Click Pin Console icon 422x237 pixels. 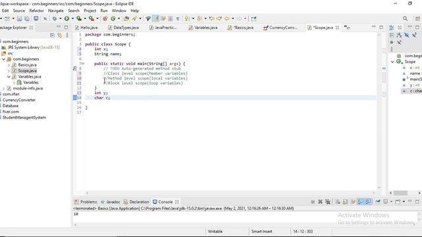[378, 201]
